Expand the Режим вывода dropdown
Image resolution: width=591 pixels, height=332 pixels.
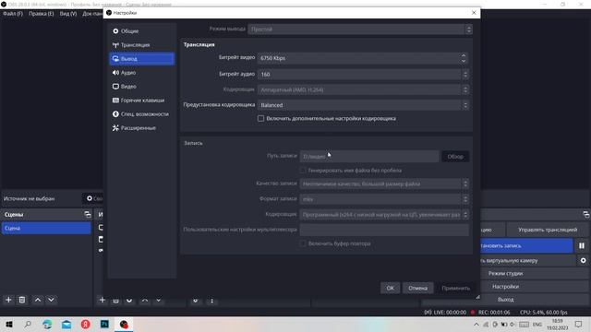[359, 30]
